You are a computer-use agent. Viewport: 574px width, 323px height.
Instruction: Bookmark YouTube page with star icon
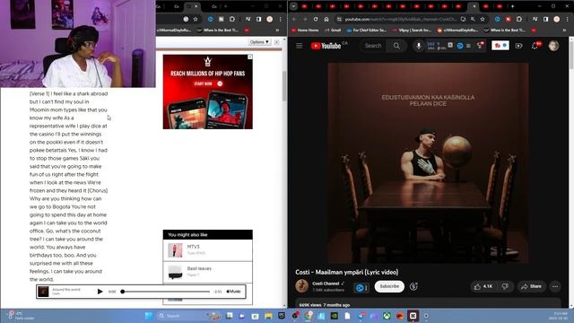(483, 19)
